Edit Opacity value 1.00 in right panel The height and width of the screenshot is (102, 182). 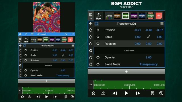(148, 57)
